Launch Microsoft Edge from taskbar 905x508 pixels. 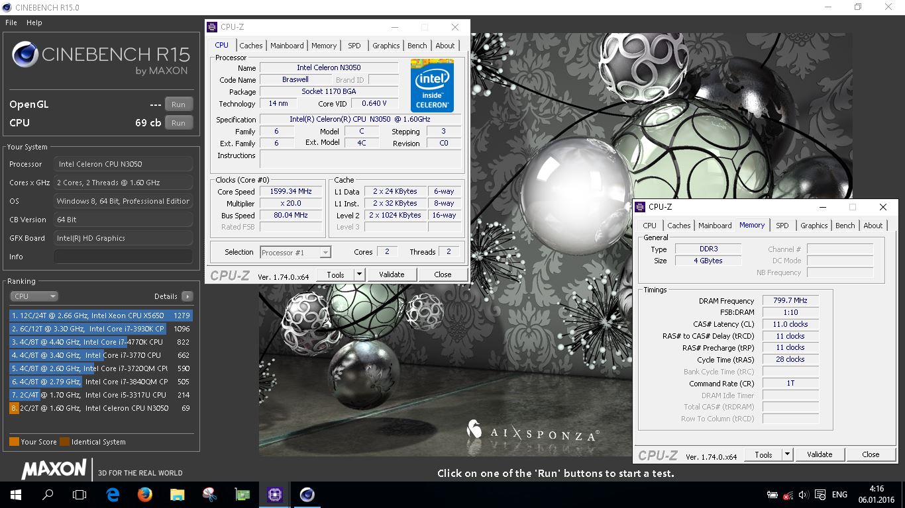pyautogui.click(x=113, y=495)
